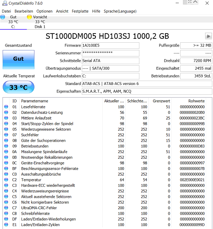Select raw value 002E000E0021
This screenshot has width=213, height=229.
pyautogui.click(x=192, y=180)
